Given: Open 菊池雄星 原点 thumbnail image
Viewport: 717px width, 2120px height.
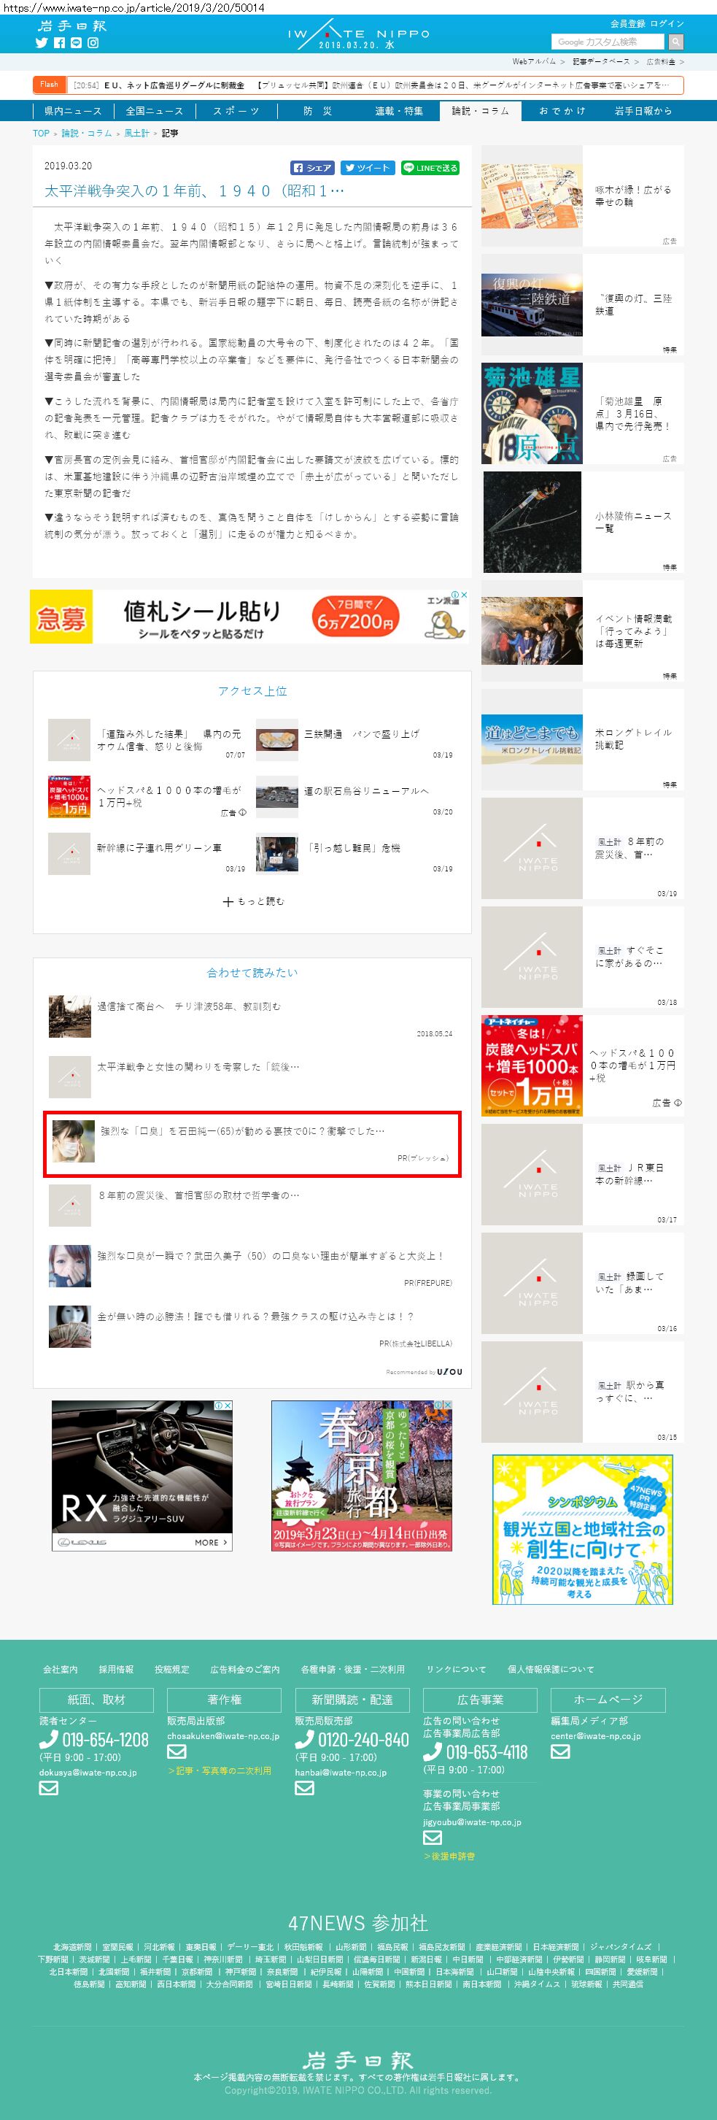Looking at the screenshot, I should pos(532,413).
